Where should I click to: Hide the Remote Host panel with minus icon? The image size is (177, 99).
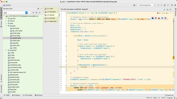(x=41, y=9)
